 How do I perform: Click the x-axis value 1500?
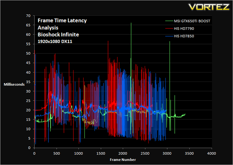[101, 153]
